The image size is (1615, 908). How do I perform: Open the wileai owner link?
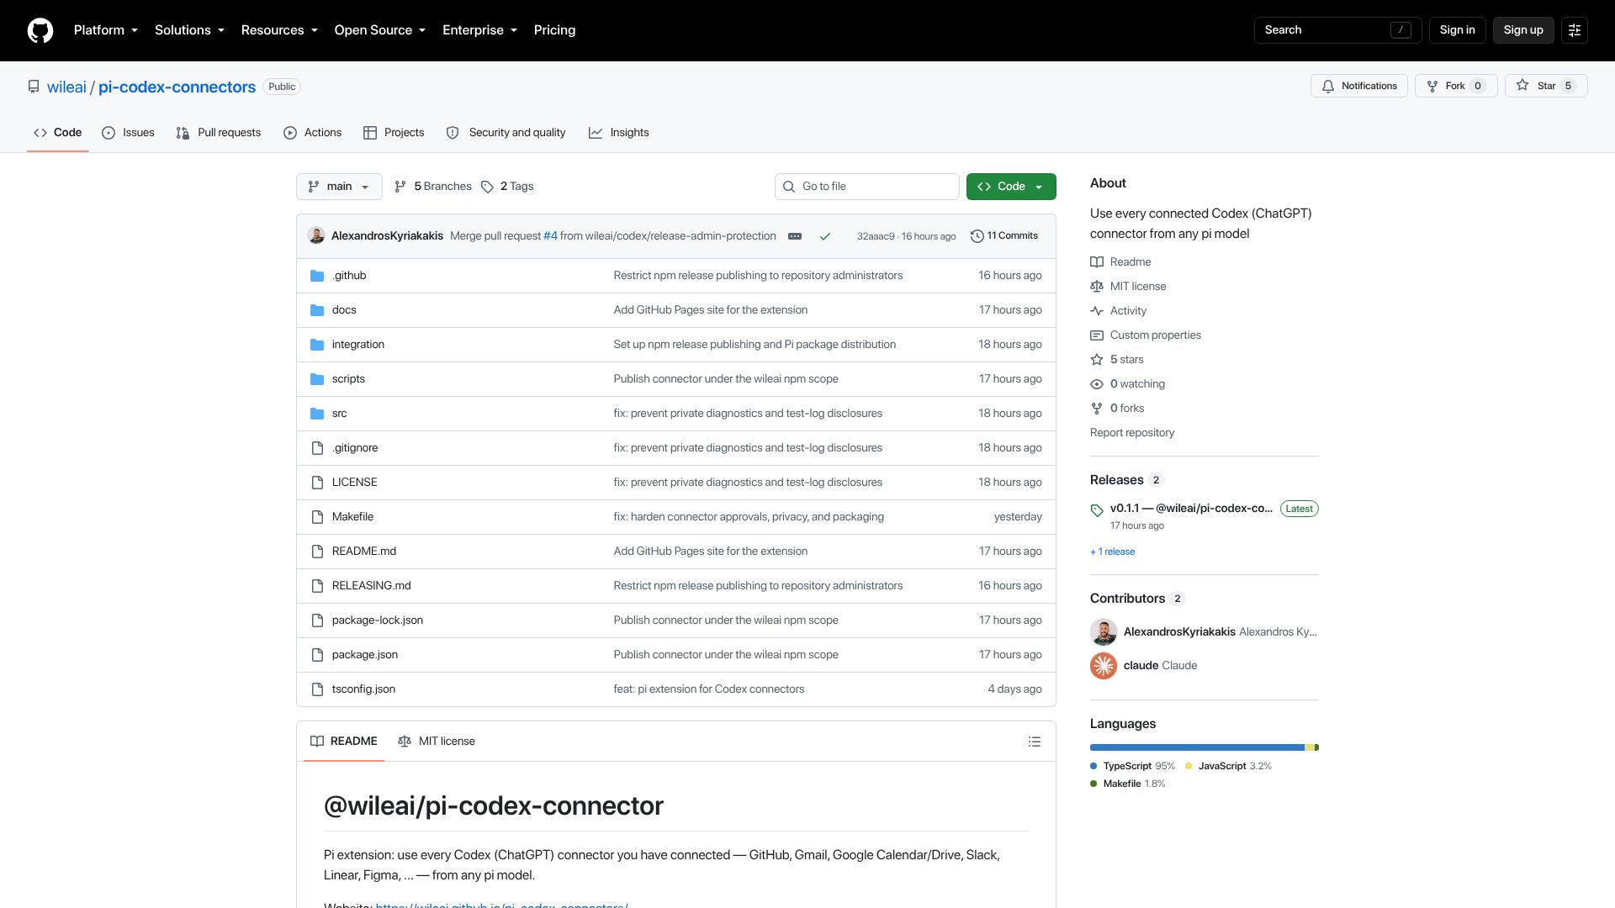(66, 87)
